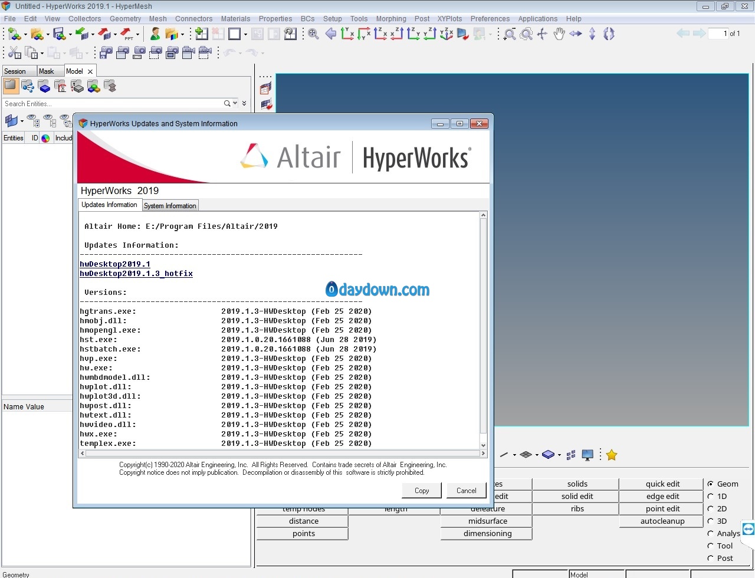Viewport: 755px width, 578px height.
Task: Open the Geometry menu
Action: coord(125,18)
